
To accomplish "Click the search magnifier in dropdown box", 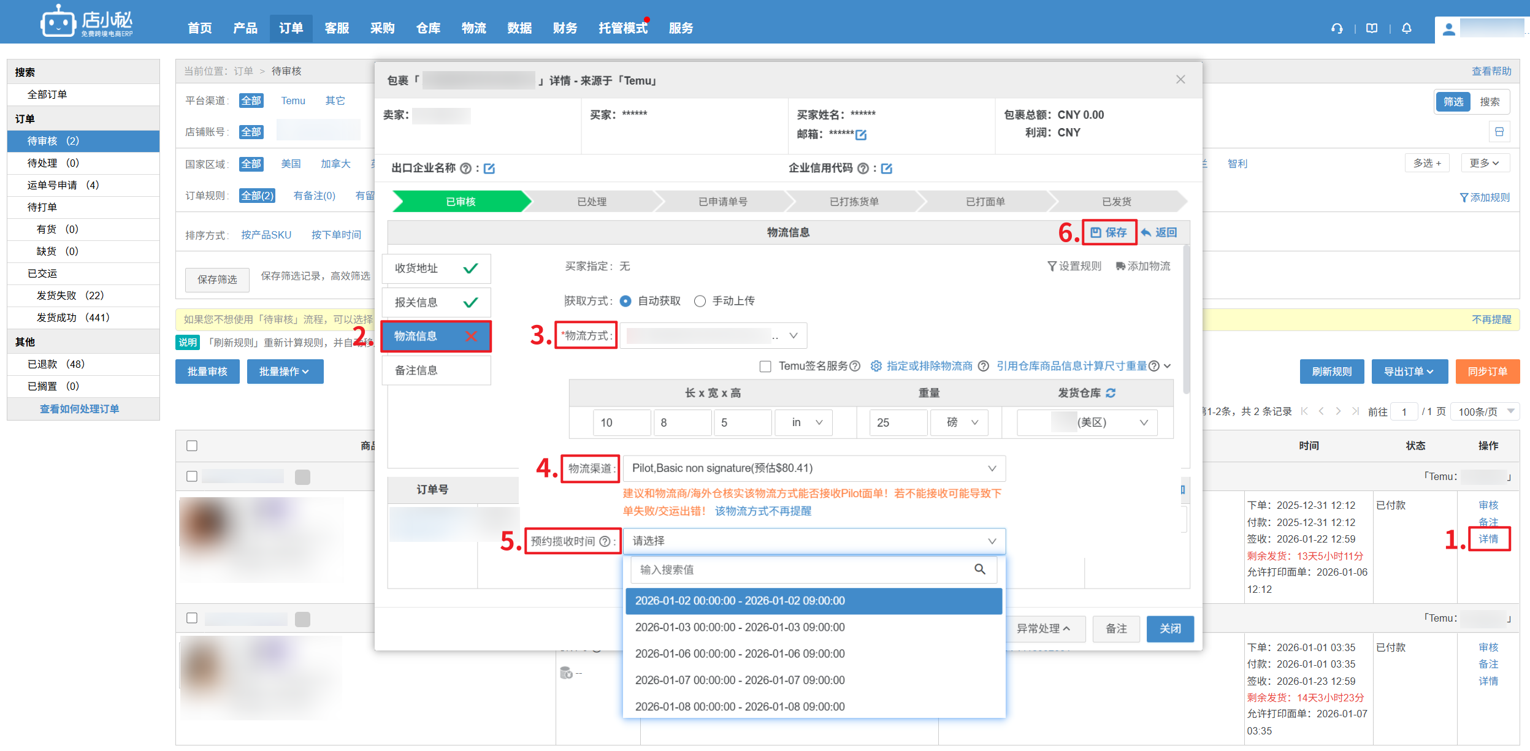I will tap(980, 570).
